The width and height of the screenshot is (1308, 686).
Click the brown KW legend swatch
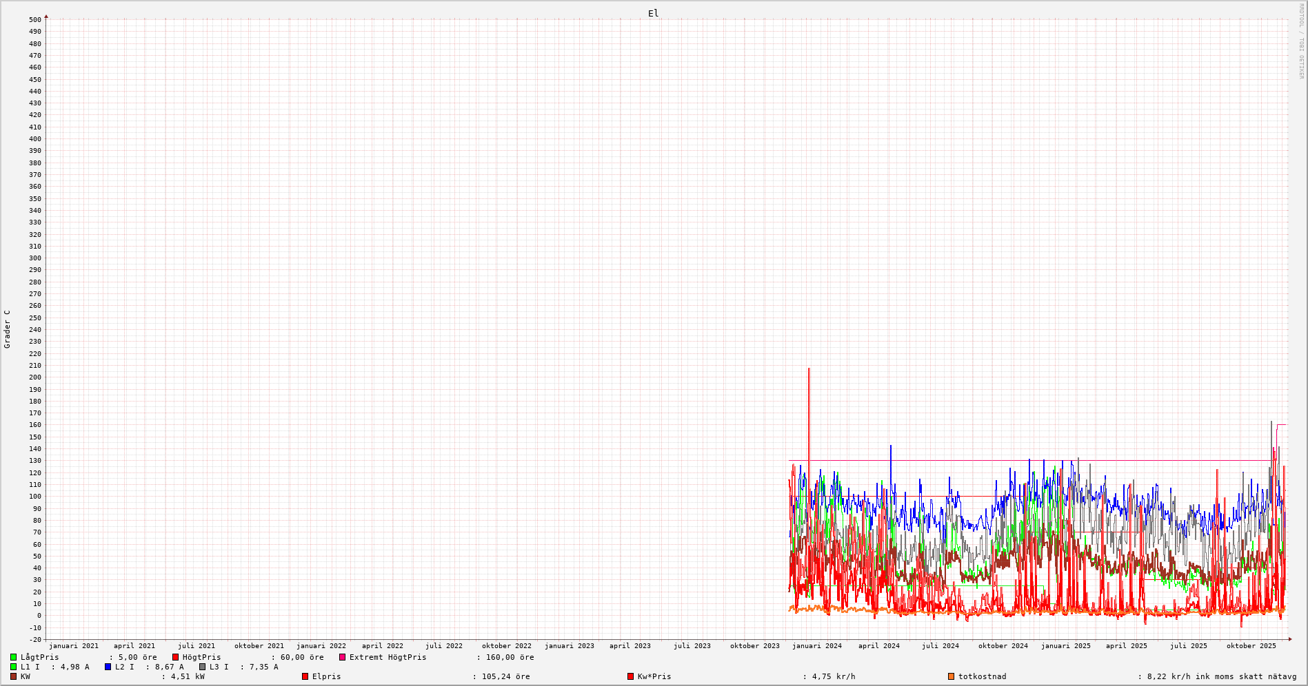[13, 676]
